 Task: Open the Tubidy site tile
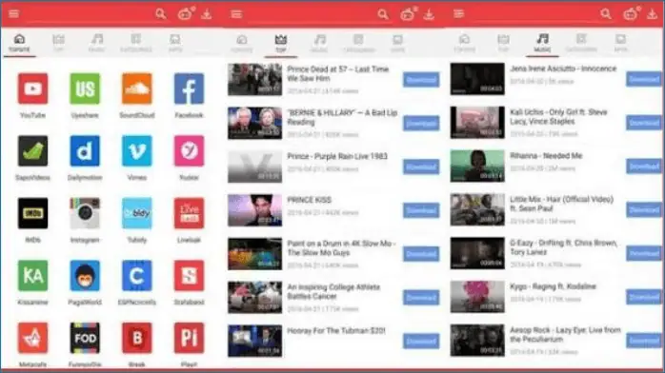coord(136,213)
